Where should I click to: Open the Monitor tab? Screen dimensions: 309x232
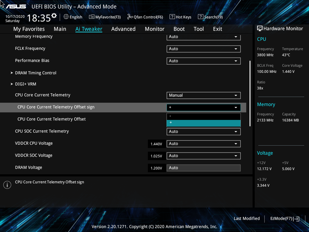coord(154,29)
